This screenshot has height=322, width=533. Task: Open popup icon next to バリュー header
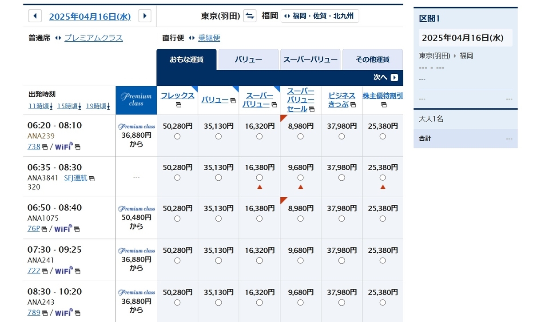point(233,101)
